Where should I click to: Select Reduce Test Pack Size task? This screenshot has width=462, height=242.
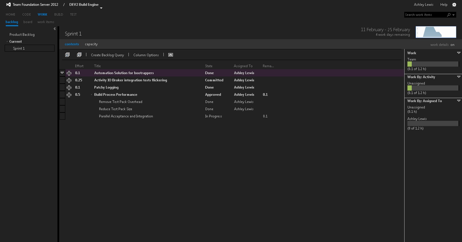[x=115, y=109]
